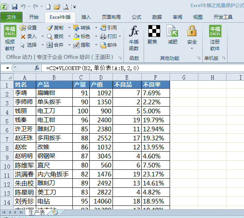Open the 文件 file menu
Viewport: 244px width, 218px height.
[11, 17]
